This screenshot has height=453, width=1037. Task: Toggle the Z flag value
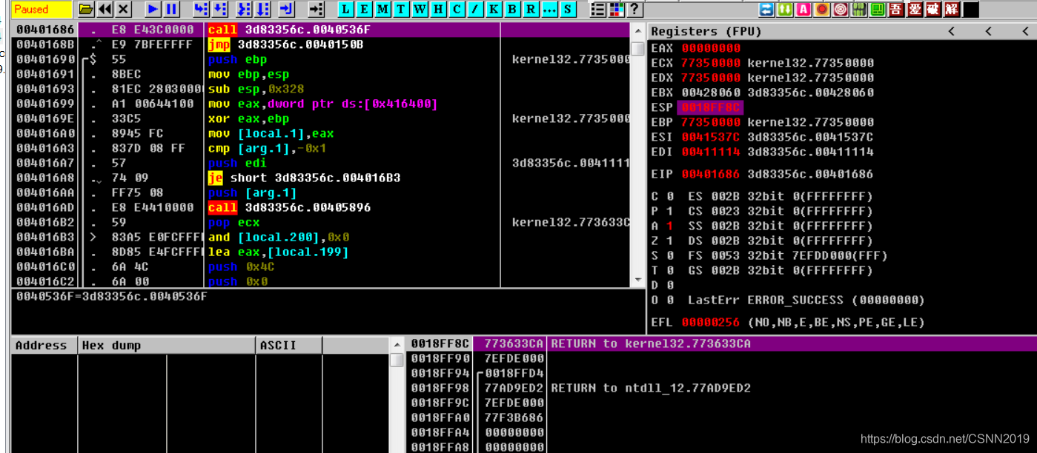click(670, 241)
